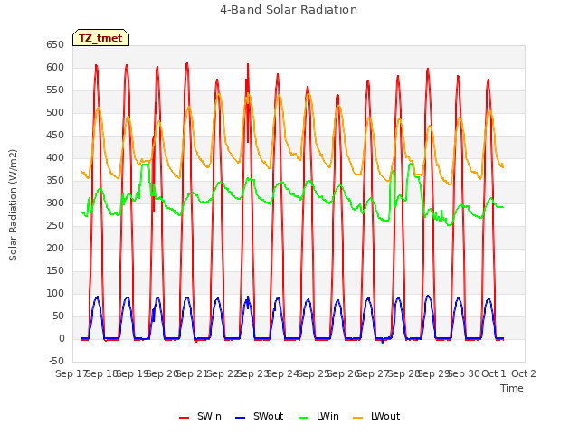This screenshot has width=579, height=434.
Task: Click the orange LWout legend swatch
Action: 358,418
